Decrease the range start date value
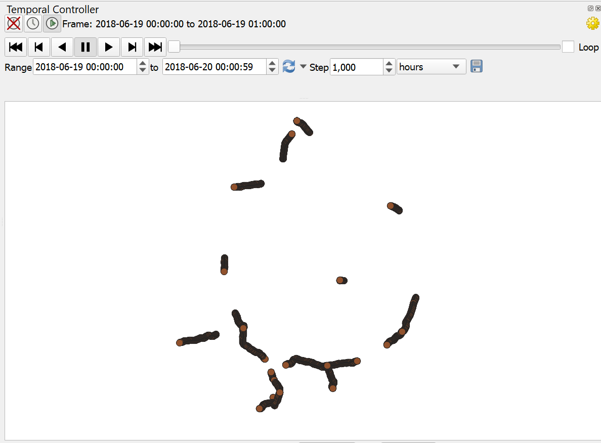The height and width of the screenshot is (443, 601). pos(143,71)
